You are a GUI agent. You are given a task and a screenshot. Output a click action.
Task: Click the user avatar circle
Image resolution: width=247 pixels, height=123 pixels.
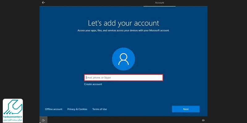coord(124,59)
